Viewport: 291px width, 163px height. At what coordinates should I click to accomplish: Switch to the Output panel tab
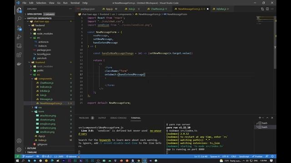[102, 118]
